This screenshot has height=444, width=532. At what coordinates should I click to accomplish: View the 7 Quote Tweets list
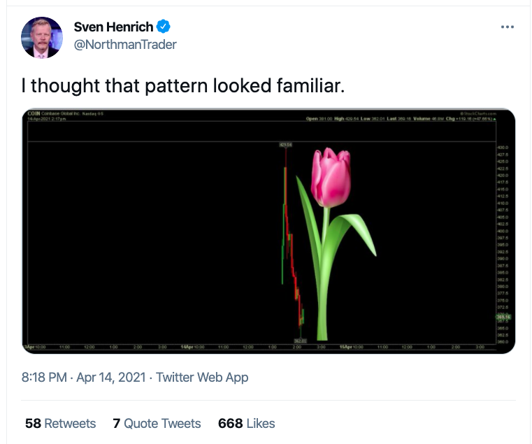coord(157,423)
